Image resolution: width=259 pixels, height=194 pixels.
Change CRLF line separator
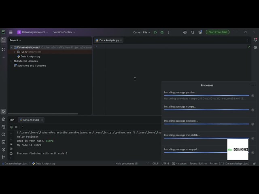tap(155, 164)
